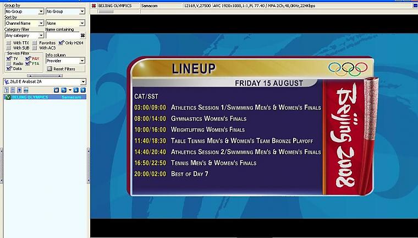Click the first of the two blue X icons
The image size is (418, 238).
pyautogui.click(x=76, y=90)
